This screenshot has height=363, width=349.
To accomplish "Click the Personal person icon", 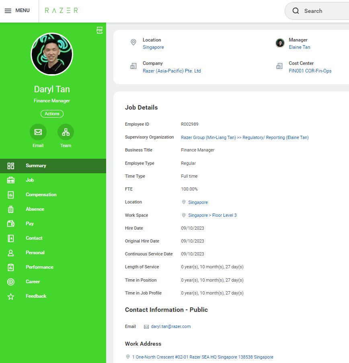I will 10,253.
